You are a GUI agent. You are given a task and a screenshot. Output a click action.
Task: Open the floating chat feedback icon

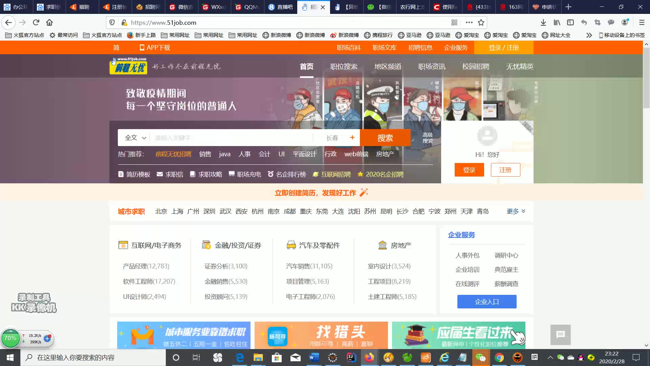click(x=560, y=334)
